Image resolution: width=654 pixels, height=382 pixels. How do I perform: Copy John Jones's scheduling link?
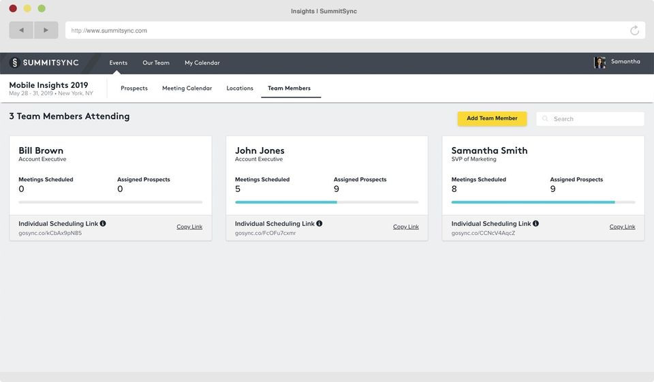(x=406, y=227)
